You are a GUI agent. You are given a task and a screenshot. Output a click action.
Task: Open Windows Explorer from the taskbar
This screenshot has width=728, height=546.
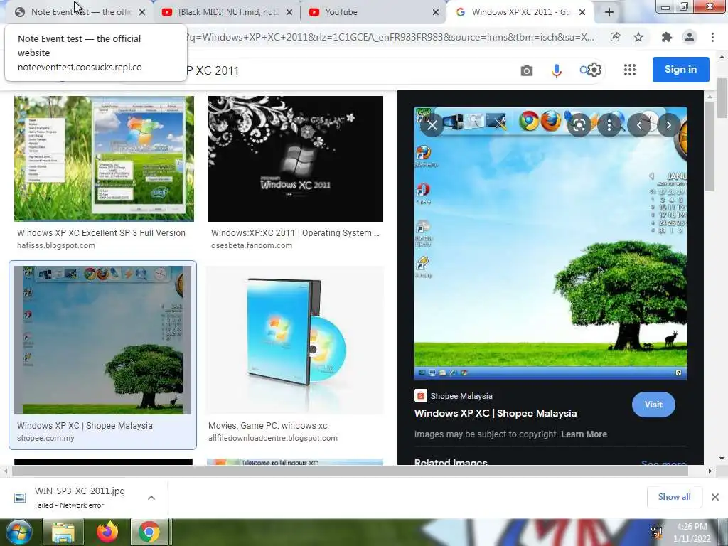click(x=63, y=532)
